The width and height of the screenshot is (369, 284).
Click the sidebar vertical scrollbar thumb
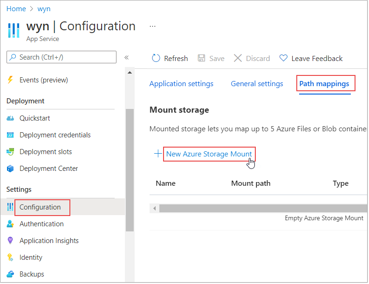(x=130, y=170)
